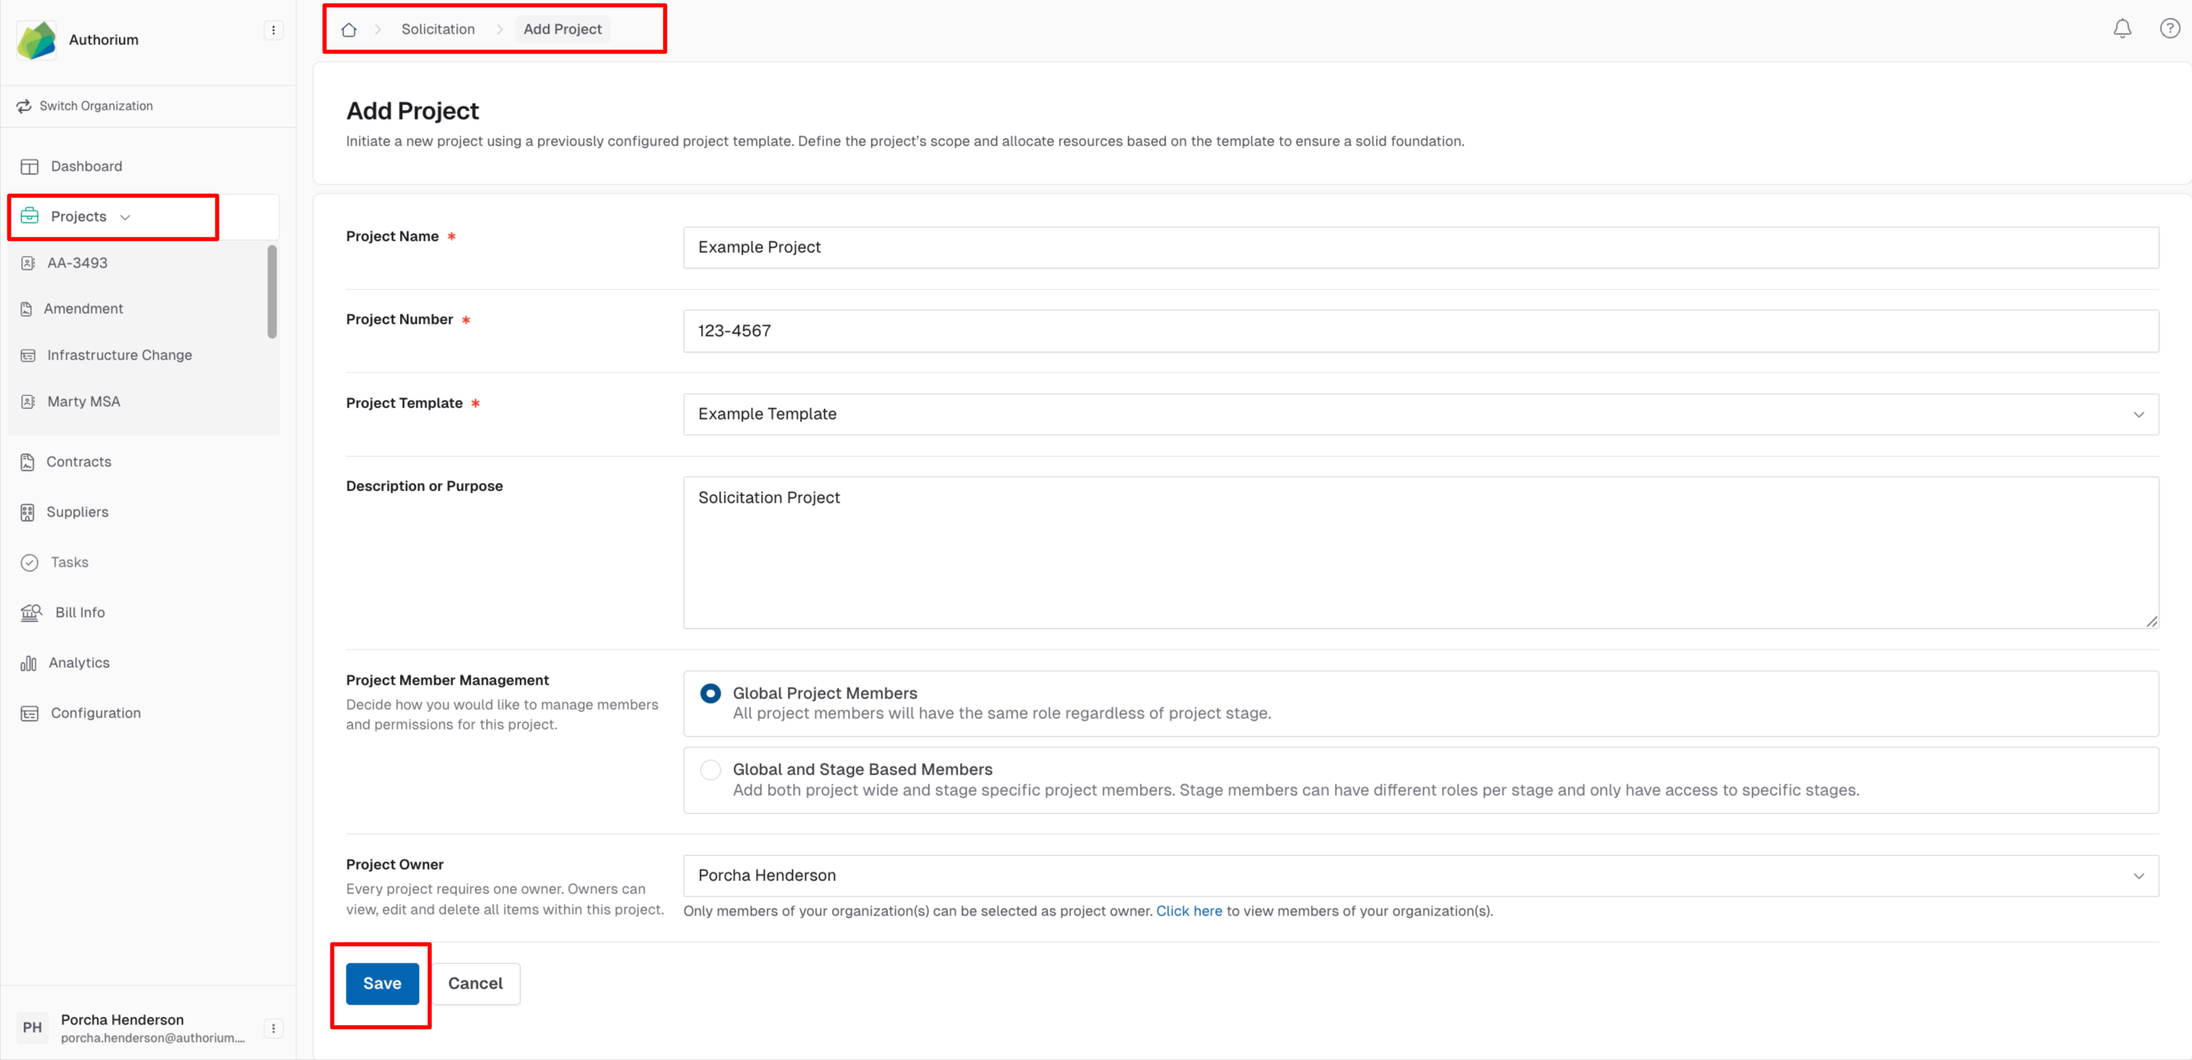The height and width of the screenshot is (1060, 2192).
Task: Click the Solicitation breadcrumb link
Action: (438, 29)
